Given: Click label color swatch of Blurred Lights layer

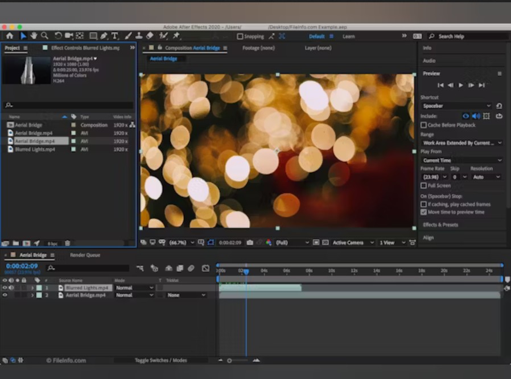Looking at the screenshot, I should [39, 288].
